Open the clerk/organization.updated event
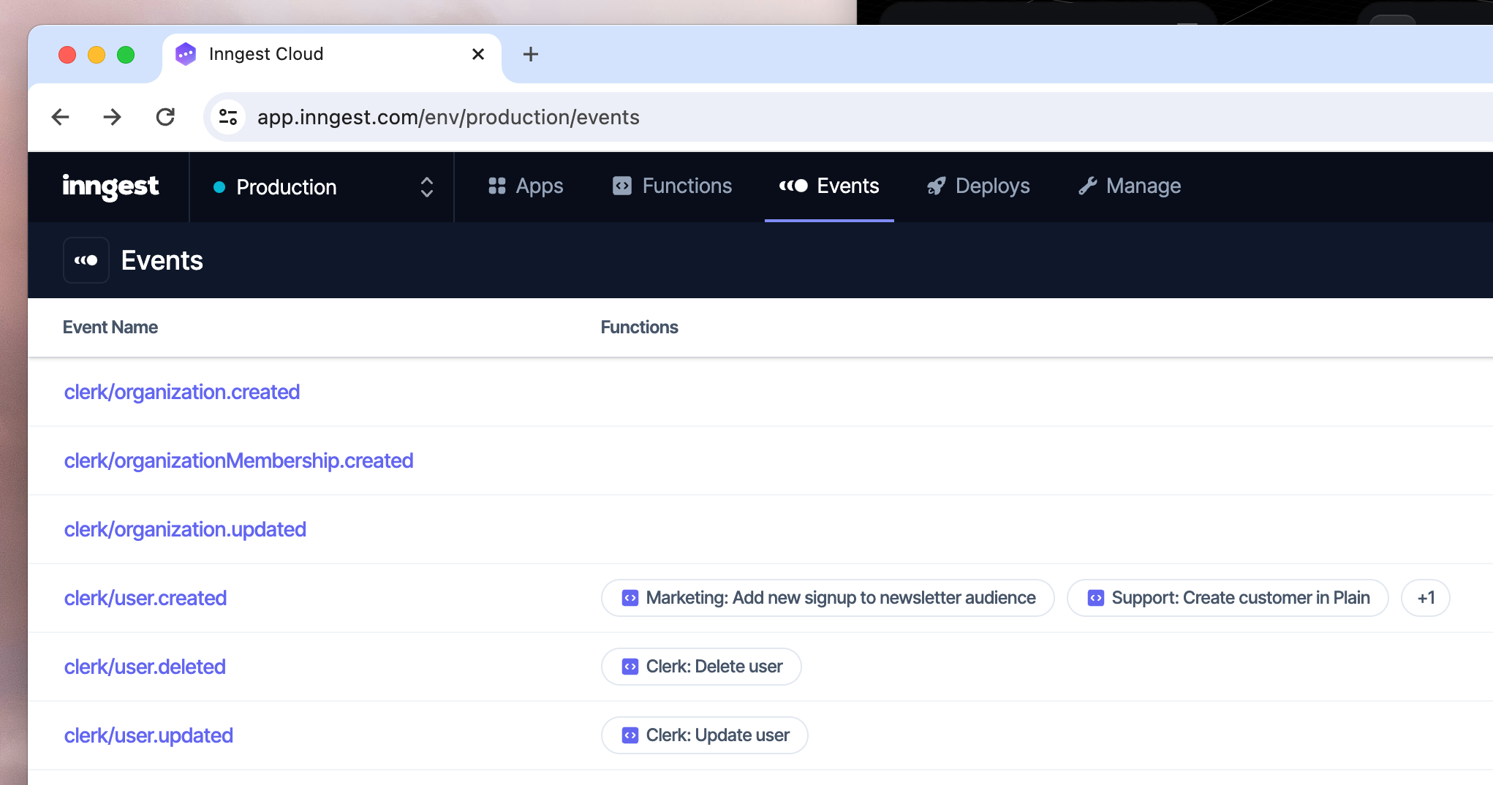The image size is (1493, 785). tap(185, 528)
